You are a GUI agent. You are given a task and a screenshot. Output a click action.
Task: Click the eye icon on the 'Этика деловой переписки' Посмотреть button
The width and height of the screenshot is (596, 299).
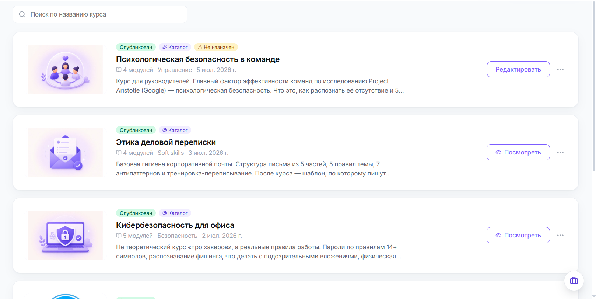[498, 152]
